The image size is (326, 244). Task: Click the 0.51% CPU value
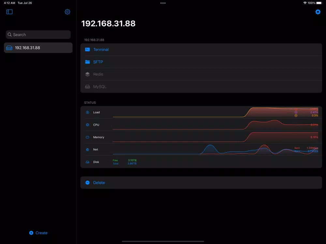tap(314, 125)
